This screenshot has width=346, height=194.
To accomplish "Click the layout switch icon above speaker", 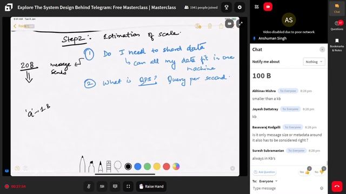I will coord(256,7).
